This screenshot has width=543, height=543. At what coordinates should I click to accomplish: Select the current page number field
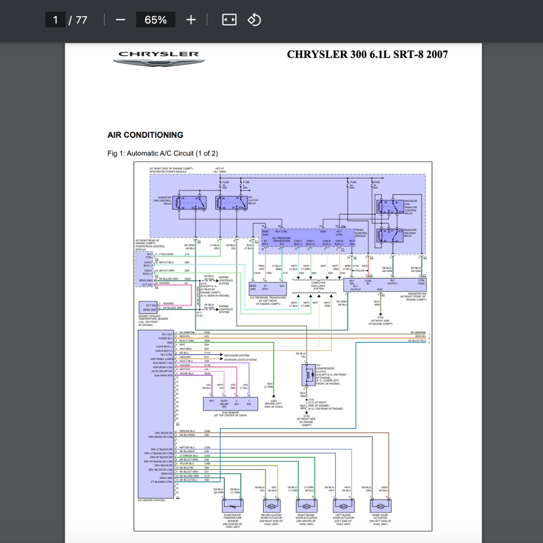55,20
